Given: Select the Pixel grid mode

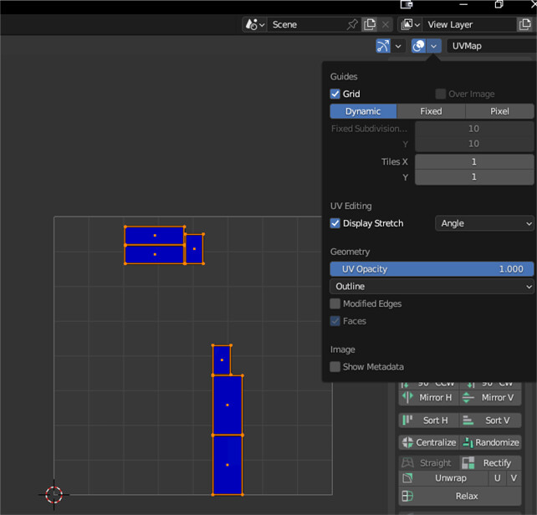Looking at the screenshot, I should (499, 111).
